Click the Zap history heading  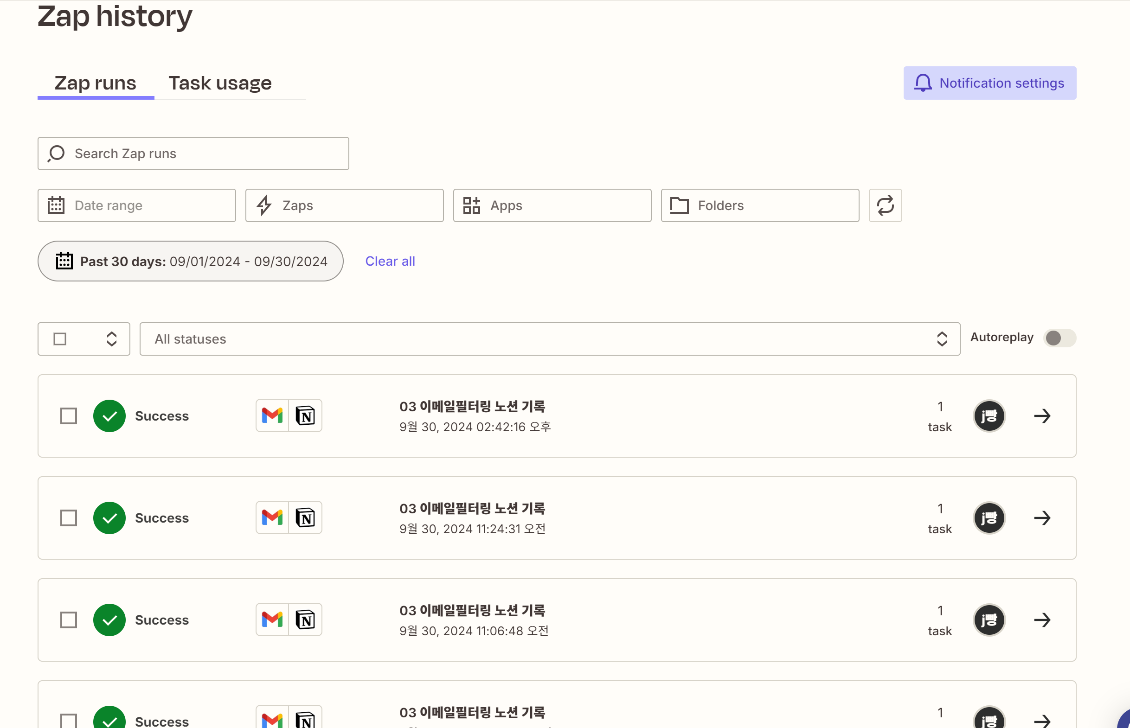pyautogui.click(x=115, y=16)
